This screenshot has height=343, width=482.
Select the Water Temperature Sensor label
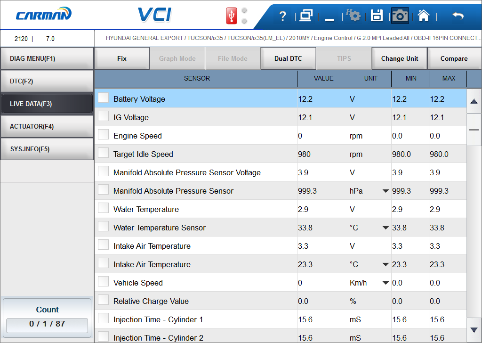[160, 228]
